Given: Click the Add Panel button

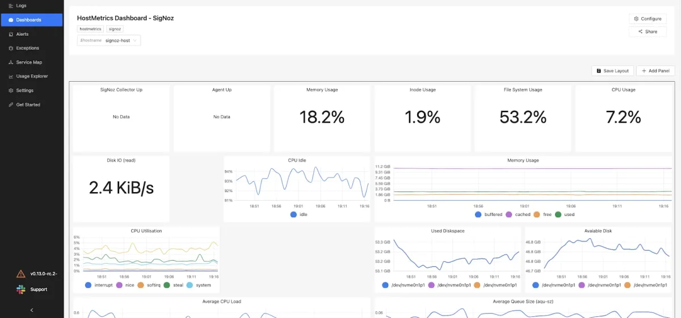Looking at the screenshot, I should pos(655,71).
